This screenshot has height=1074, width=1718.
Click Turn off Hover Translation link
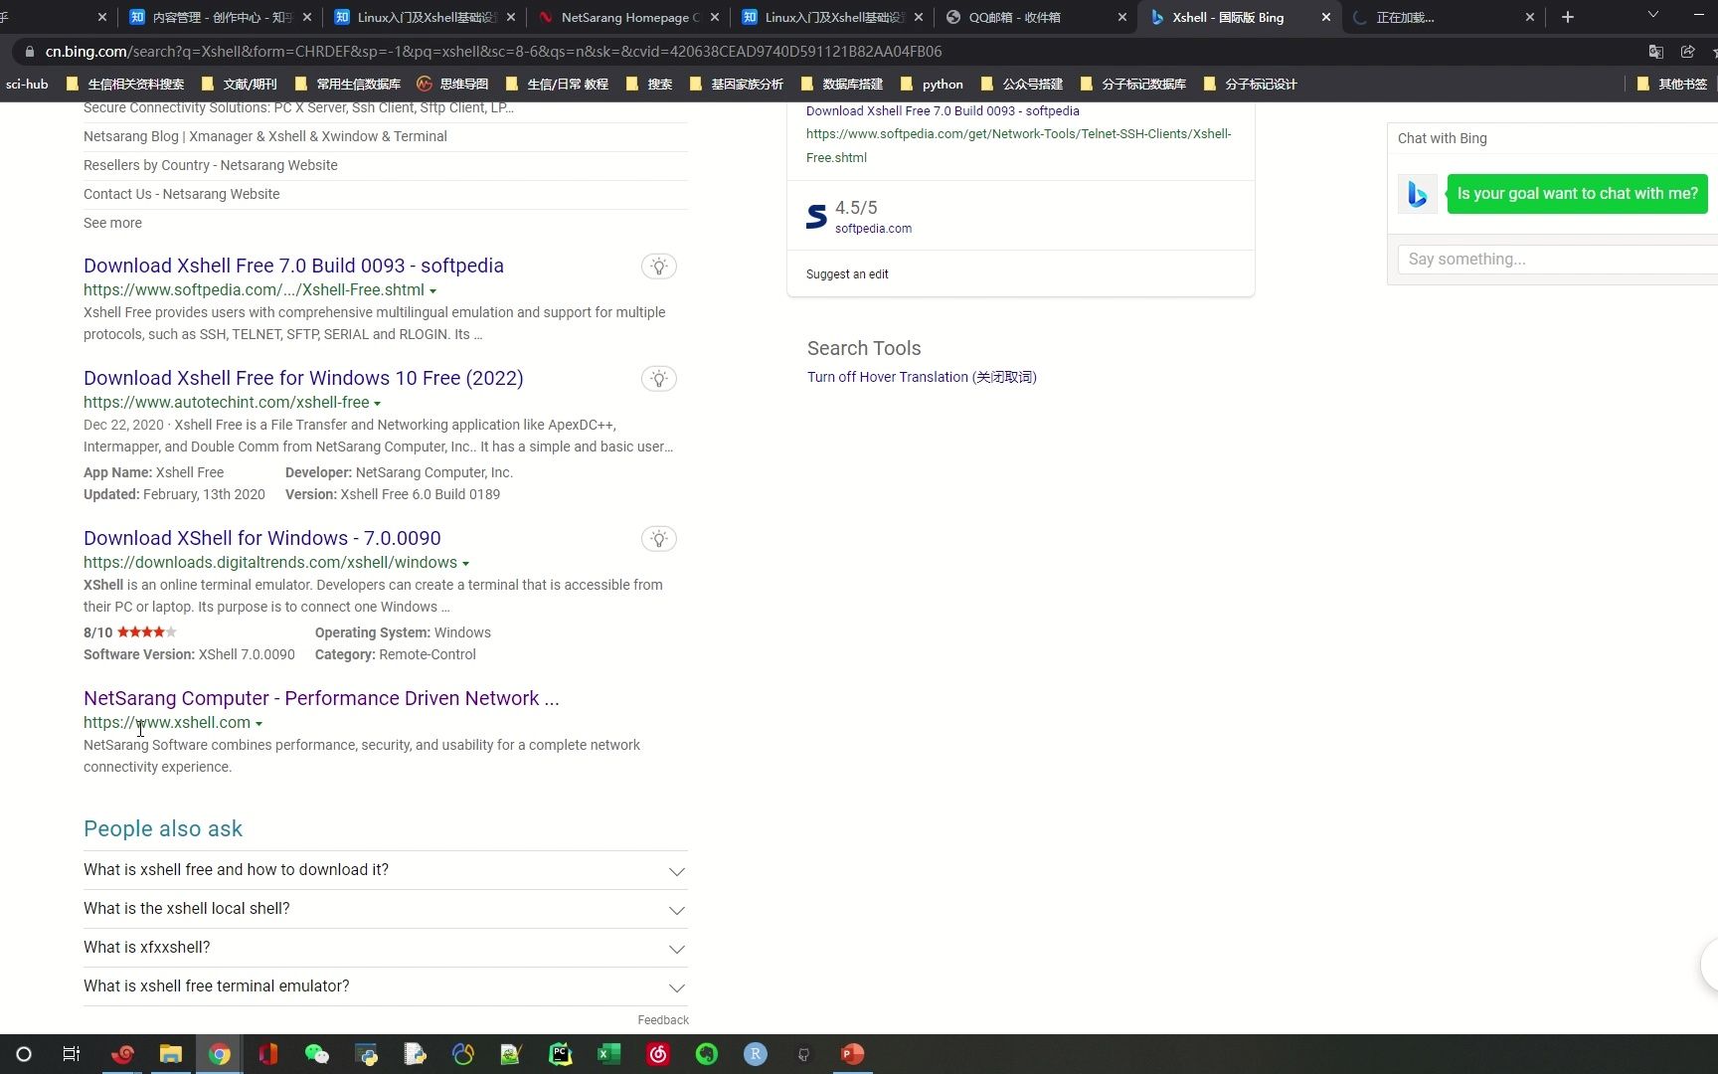(922, 377)
